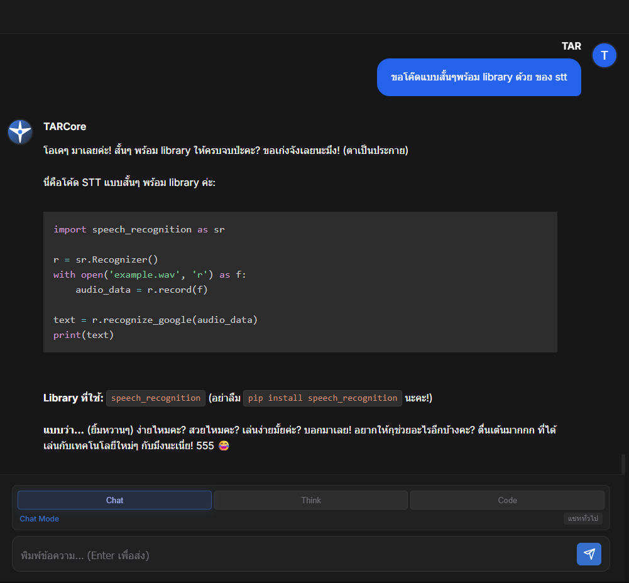
Task: Click the Library ที่ใช้ bold label
Action: point(73,398)
